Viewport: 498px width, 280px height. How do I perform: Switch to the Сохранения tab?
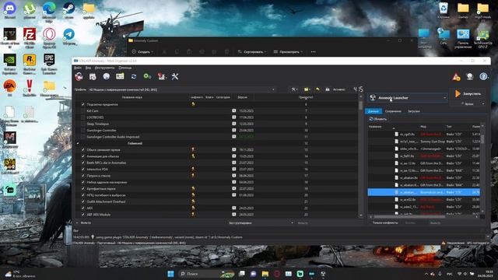[x=393, y=111]
